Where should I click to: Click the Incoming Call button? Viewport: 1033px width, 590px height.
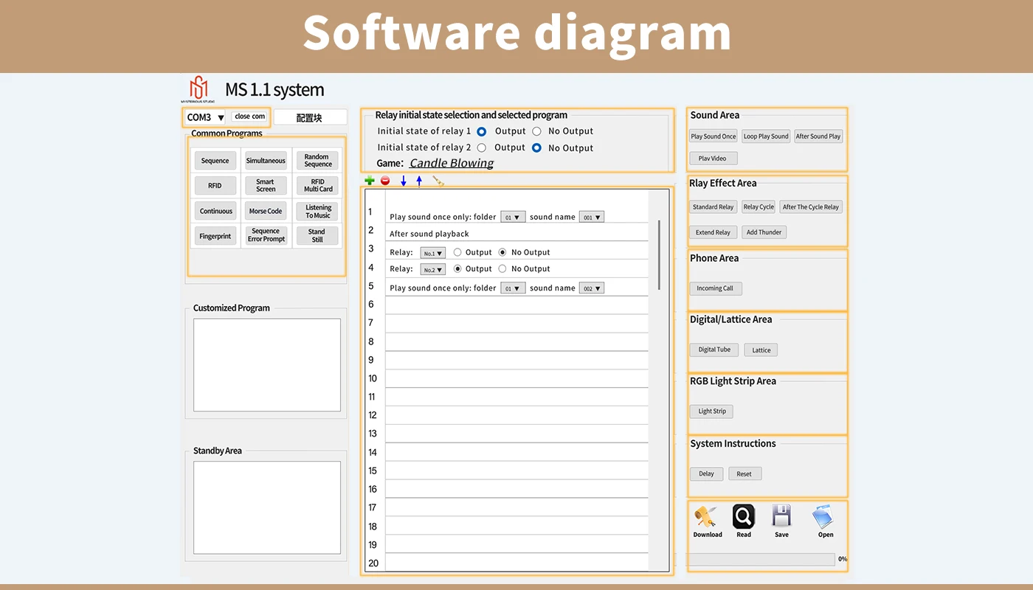pyautogui.click(x=715, y=288)
